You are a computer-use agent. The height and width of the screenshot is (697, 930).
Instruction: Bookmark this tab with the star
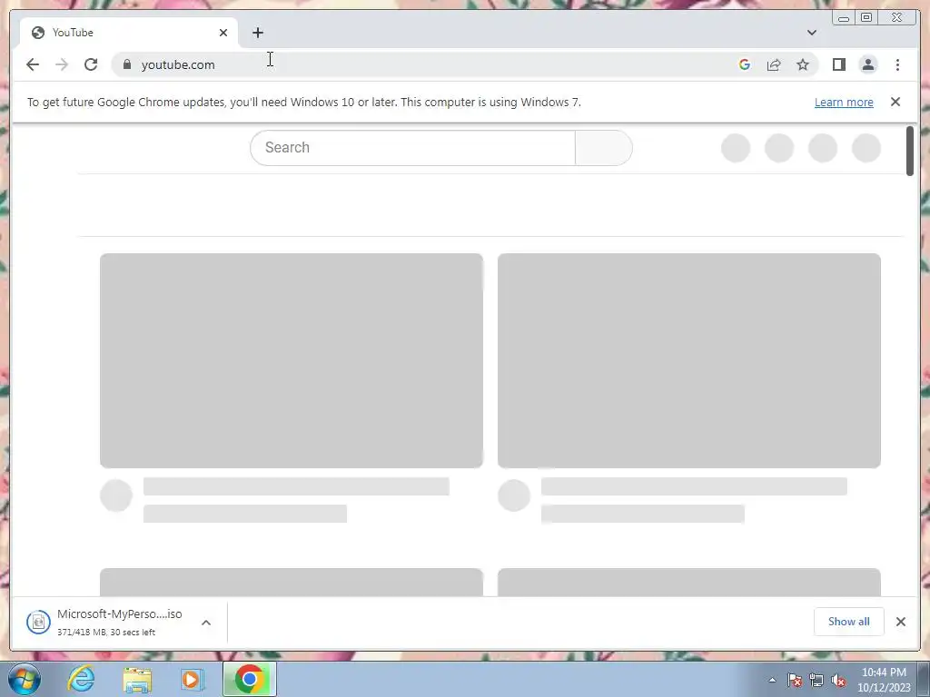pos(803,64)
